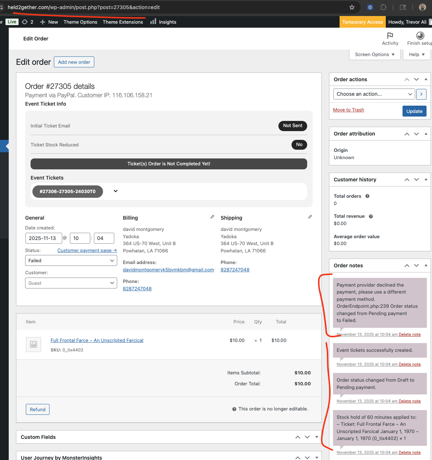Image resolution: width=432 pixels, height=460 pixels.
Task: Open the Activity flag icon
Action: [x=390, y=36]
